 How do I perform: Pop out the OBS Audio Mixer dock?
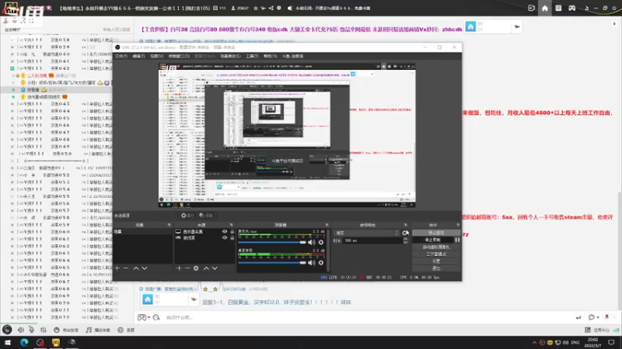coord(327,225)
